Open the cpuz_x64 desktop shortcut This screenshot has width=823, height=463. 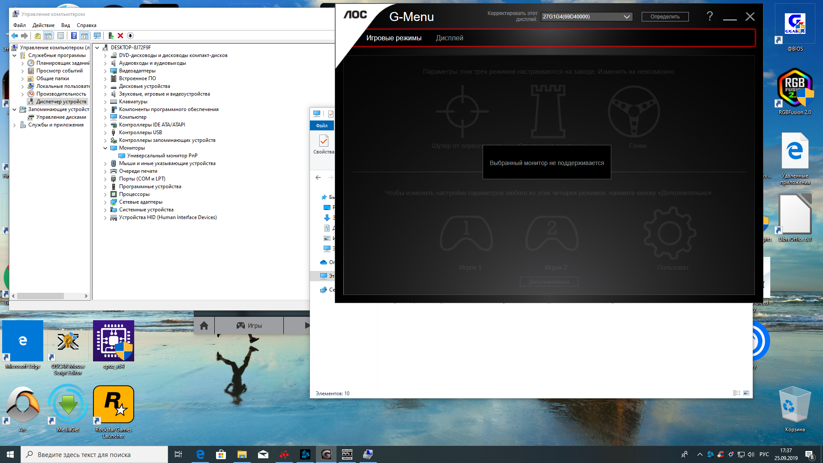(x=114, y=341)
